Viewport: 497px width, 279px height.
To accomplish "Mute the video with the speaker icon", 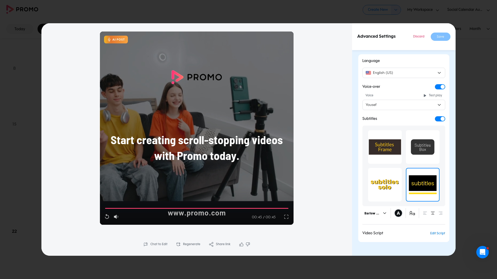I will coord(116,217).
